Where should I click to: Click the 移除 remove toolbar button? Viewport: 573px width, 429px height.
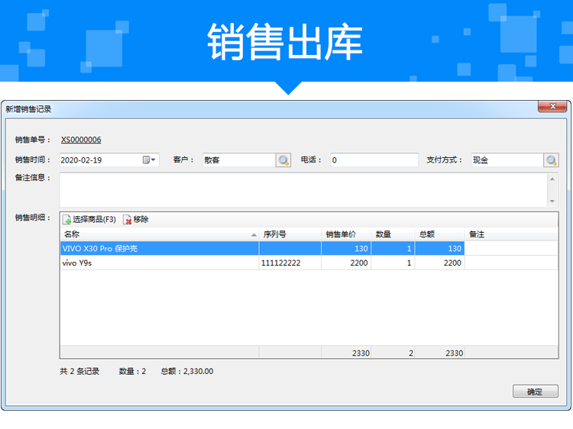click(x=136, y=219)
